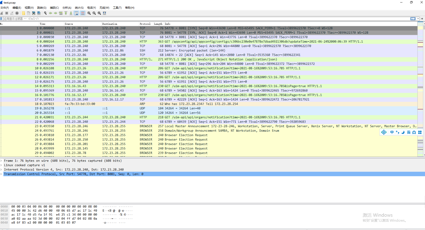Click the start capture shark fin icon

click(x=2, y=13)
